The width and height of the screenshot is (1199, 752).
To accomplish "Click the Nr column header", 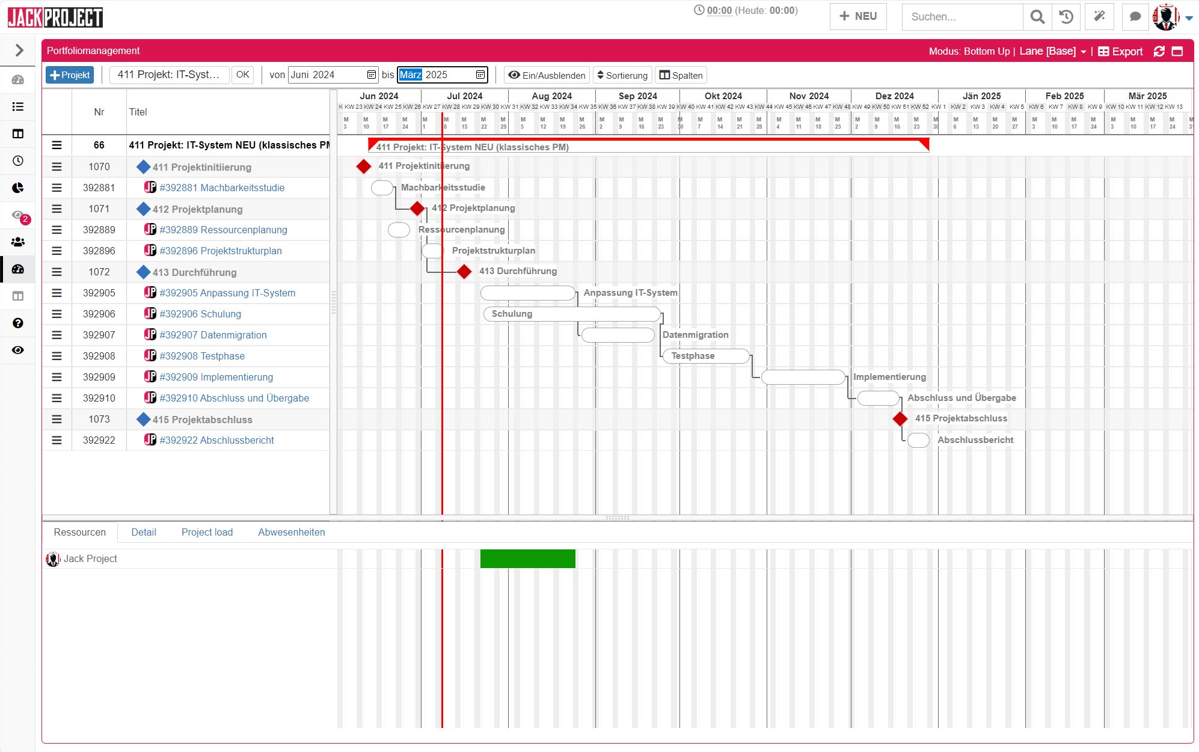I will point(99,112).
